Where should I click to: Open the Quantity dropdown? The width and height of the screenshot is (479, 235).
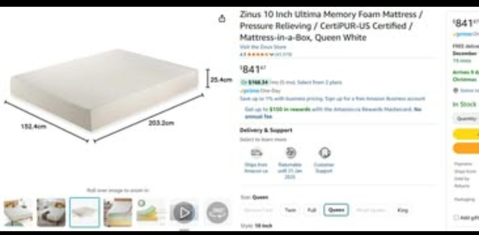[466, 118]
